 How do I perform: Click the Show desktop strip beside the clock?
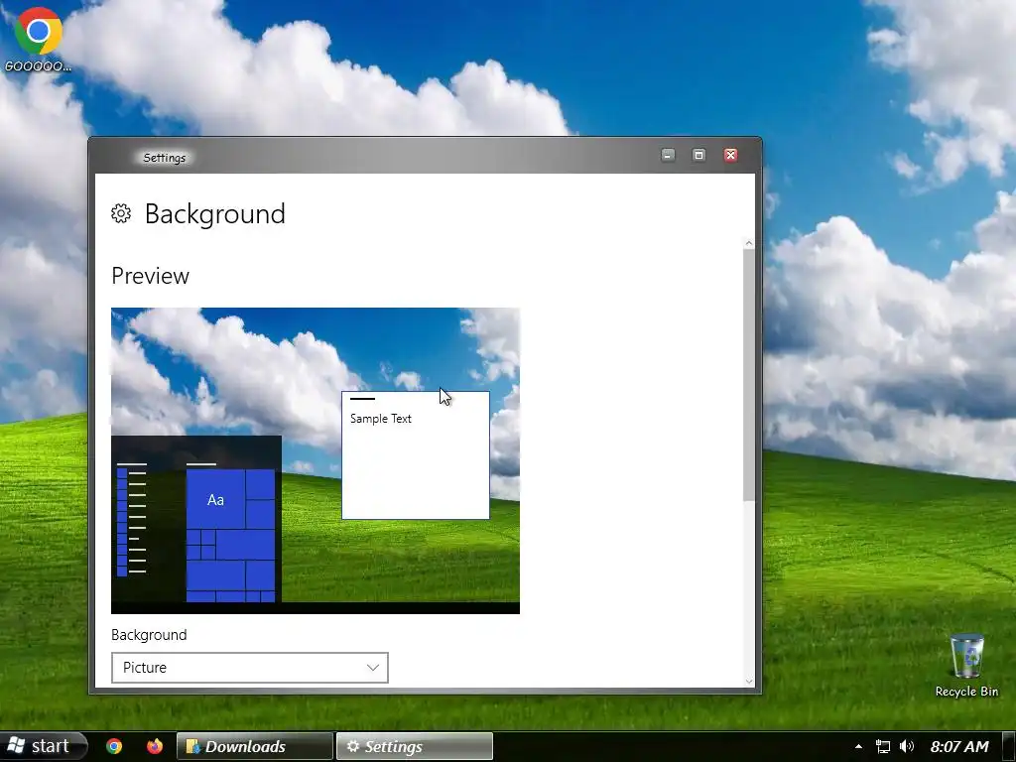click(x=1008, y=746)
